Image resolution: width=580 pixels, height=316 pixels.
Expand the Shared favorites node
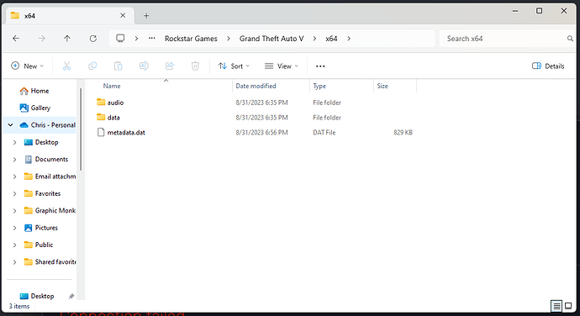tap(14, 262)
